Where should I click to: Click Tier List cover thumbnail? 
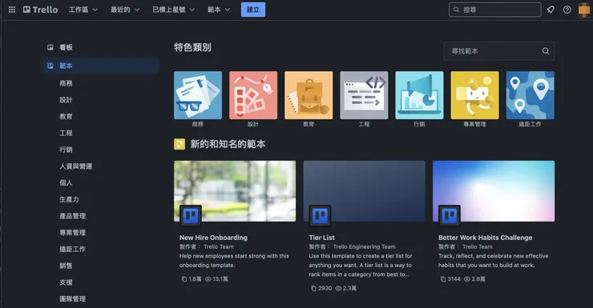(x=364, y=191)
